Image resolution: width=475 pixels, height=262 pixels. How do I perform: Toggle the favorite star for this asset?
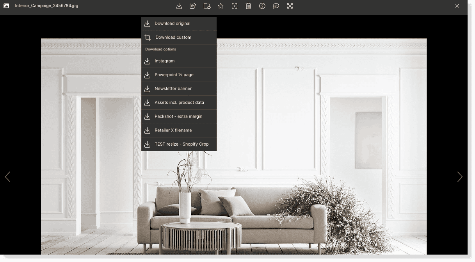coord(221,6)
